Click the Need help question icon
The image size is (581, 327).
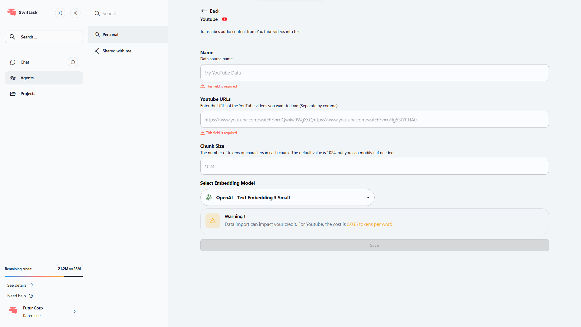click(31, 296)
